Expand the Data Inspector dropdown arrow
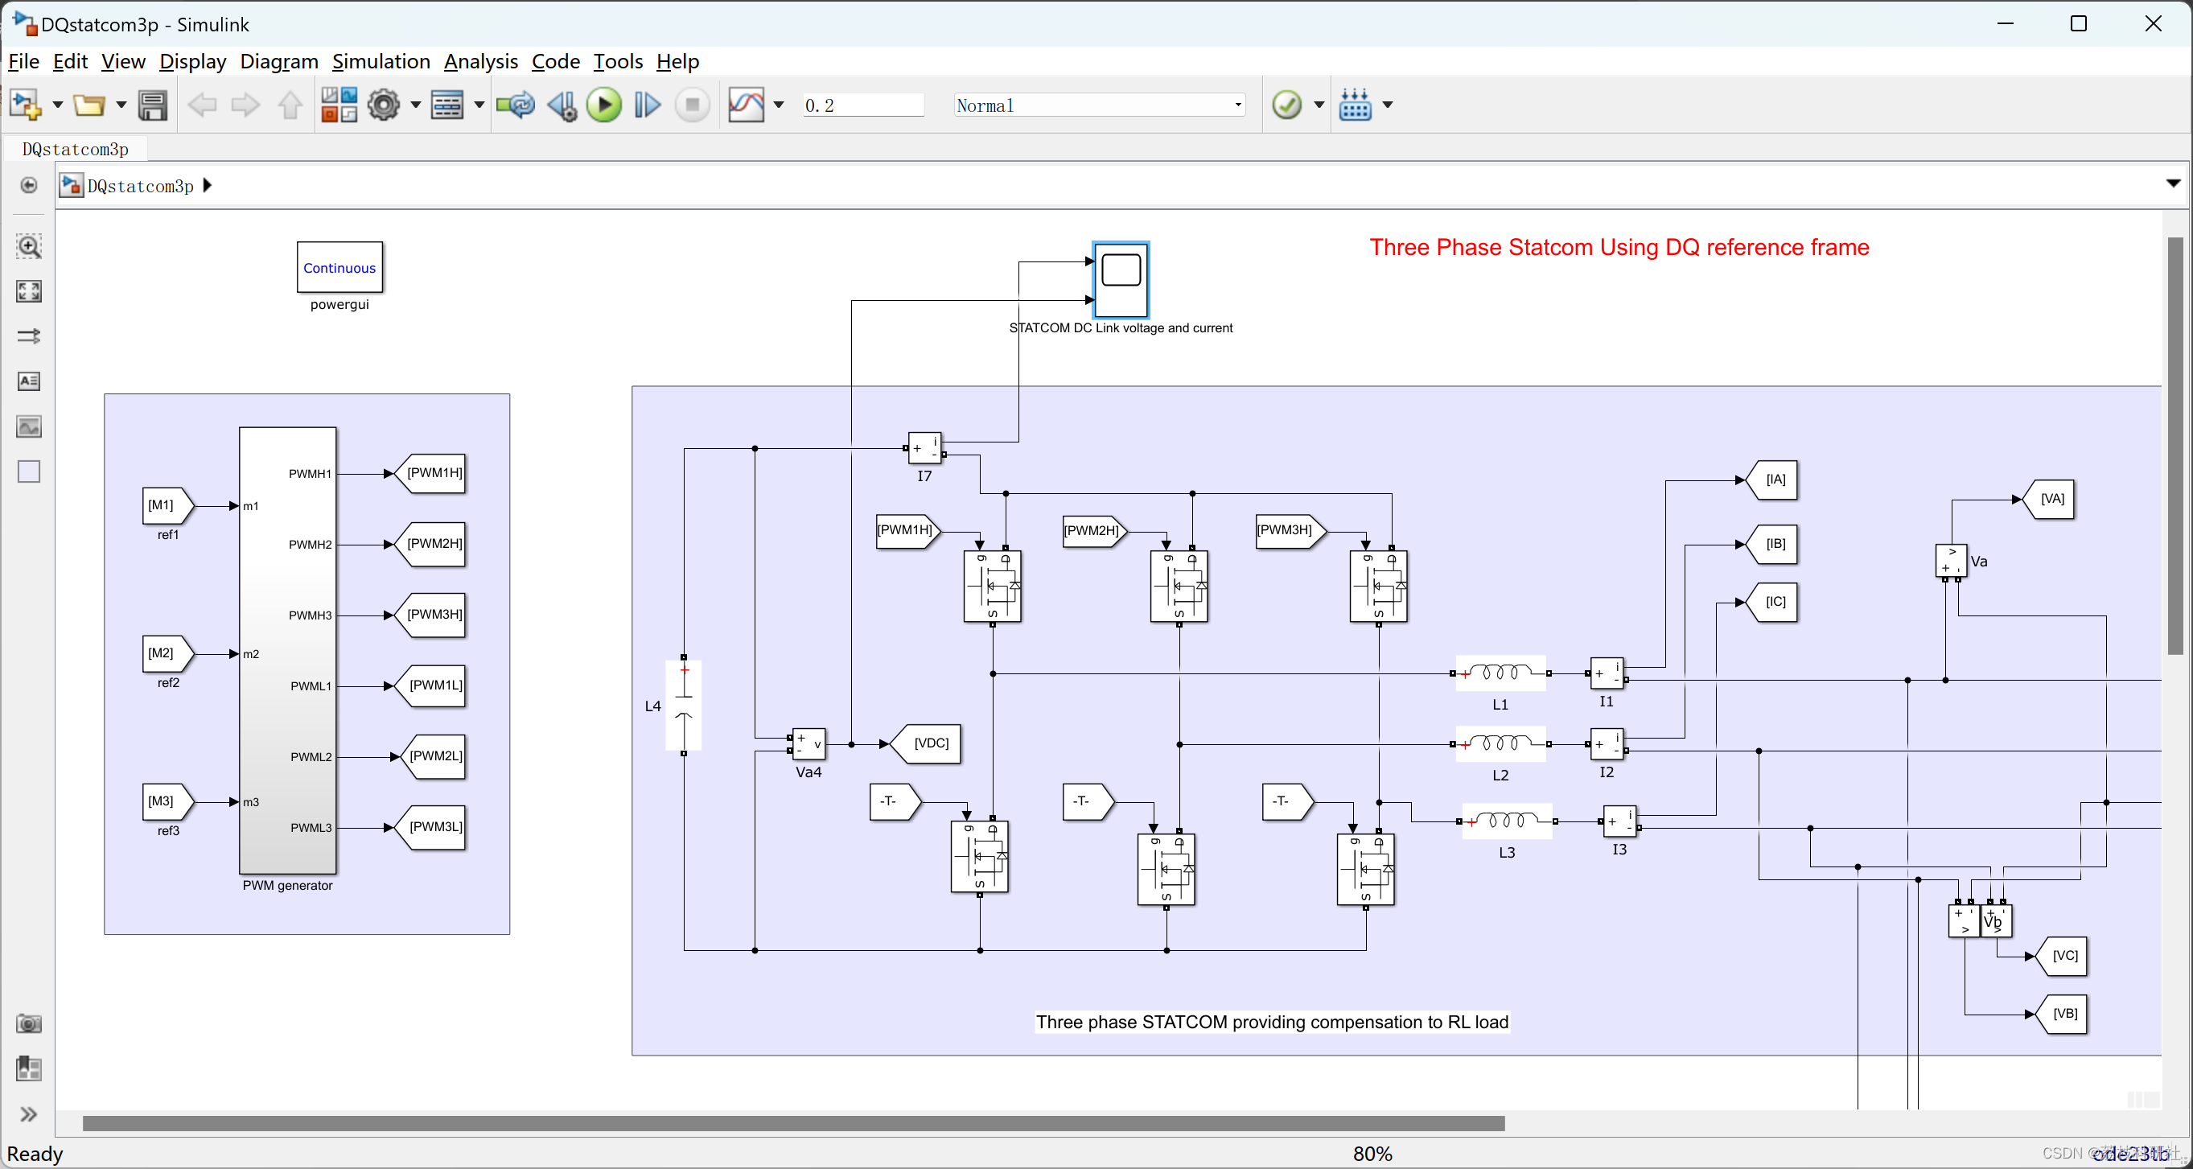Screen dimensions: 2193x1169 [778, 105]
